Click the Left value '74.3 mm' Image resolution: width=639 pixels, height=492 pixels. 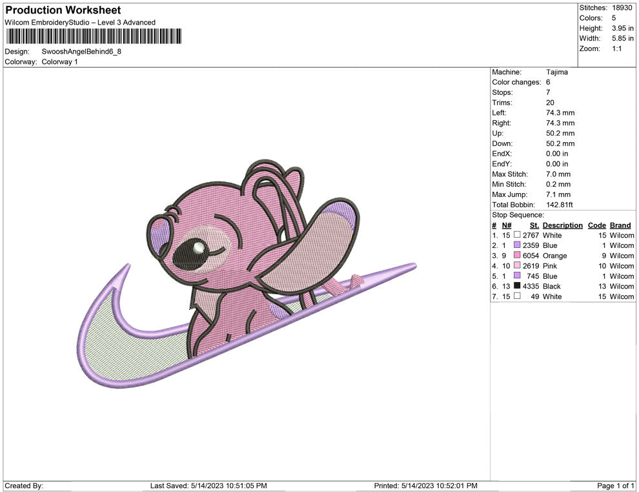560,113
